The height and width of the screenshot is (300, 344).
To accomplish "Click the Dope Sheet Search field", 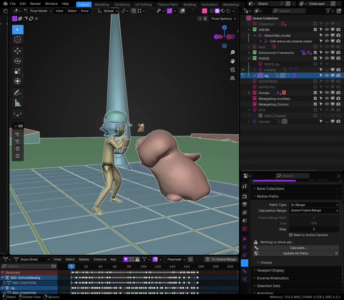I will (25, 266).
